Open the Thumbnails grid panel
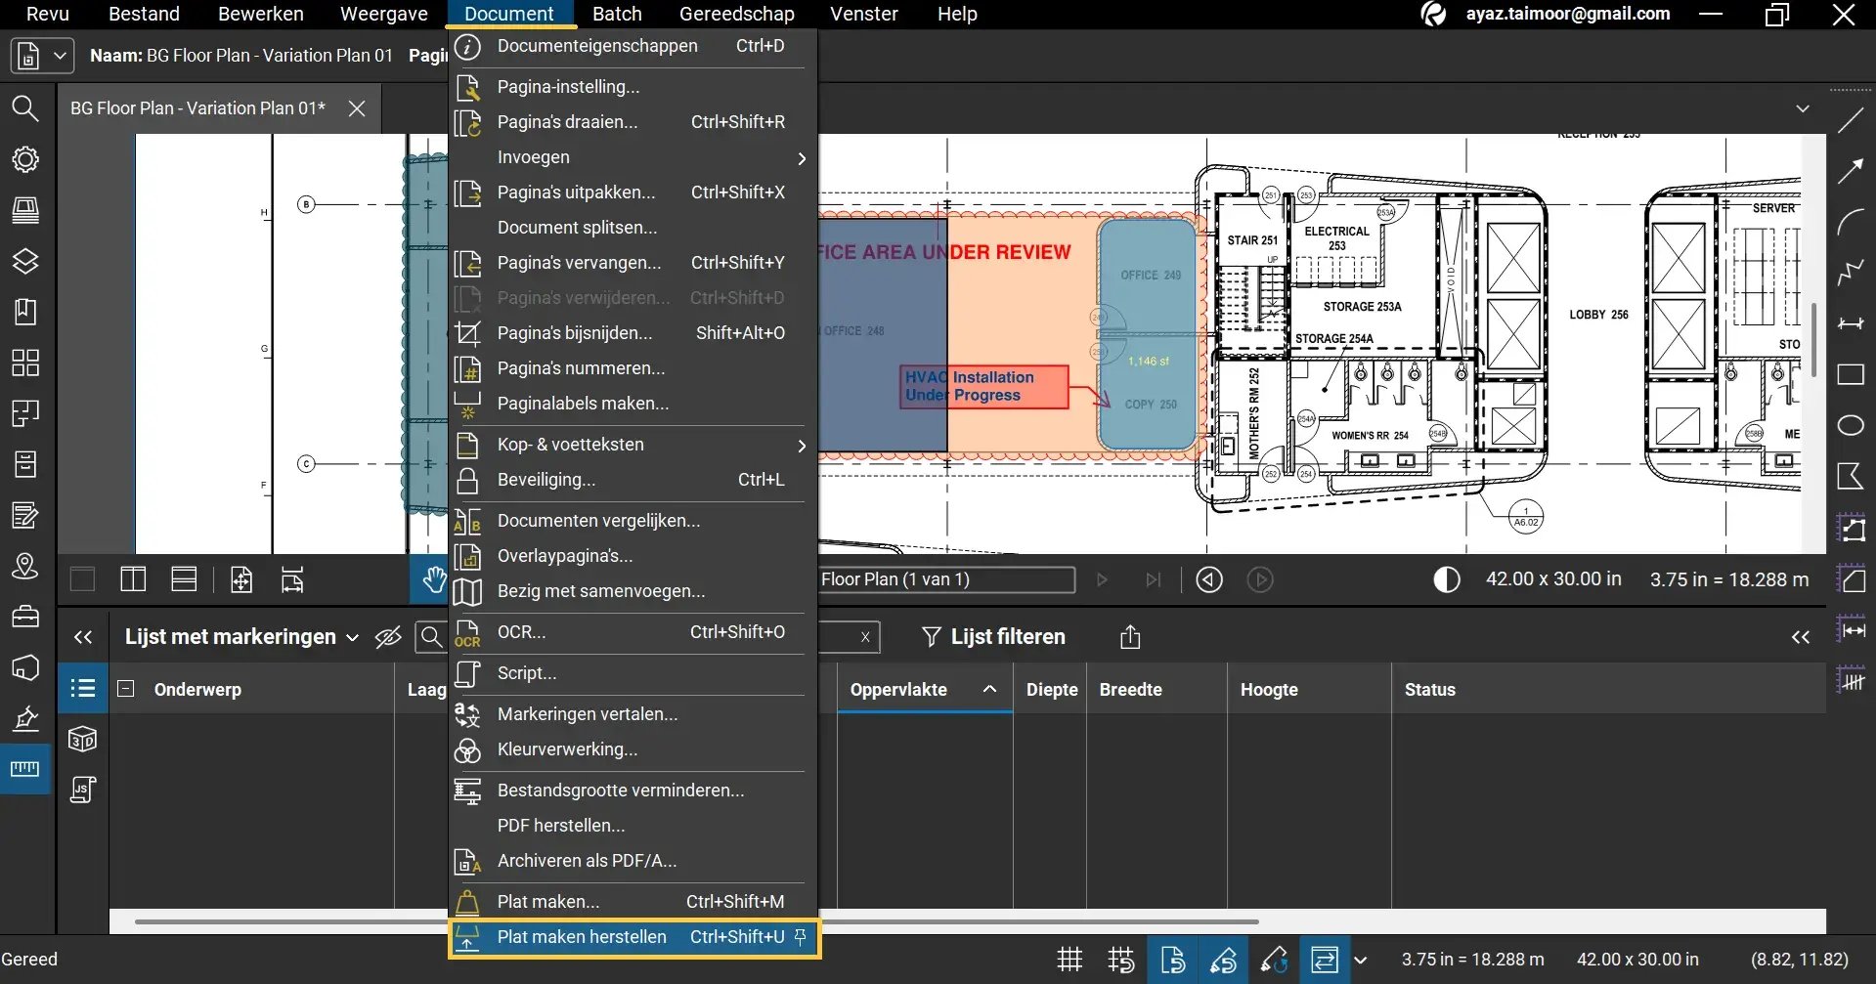Image resolution: width=1876 pixels, height=984 pixels. [25, 363]
